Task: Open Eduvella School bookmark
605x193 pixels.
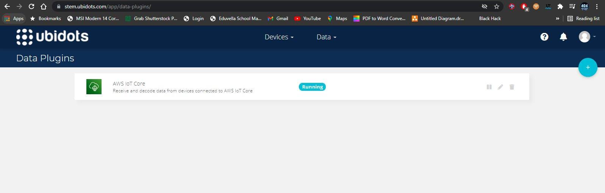Action: [x=236, y=19]
